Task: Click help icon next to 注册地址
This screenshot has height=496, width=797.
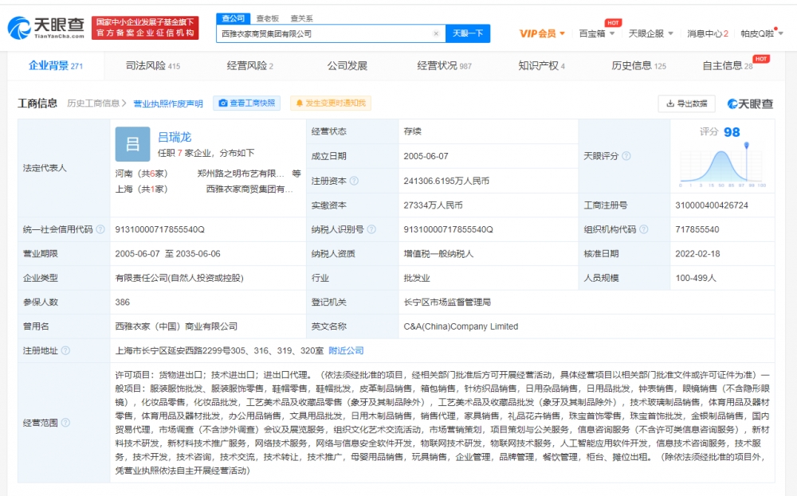Action: pos(65,350)
